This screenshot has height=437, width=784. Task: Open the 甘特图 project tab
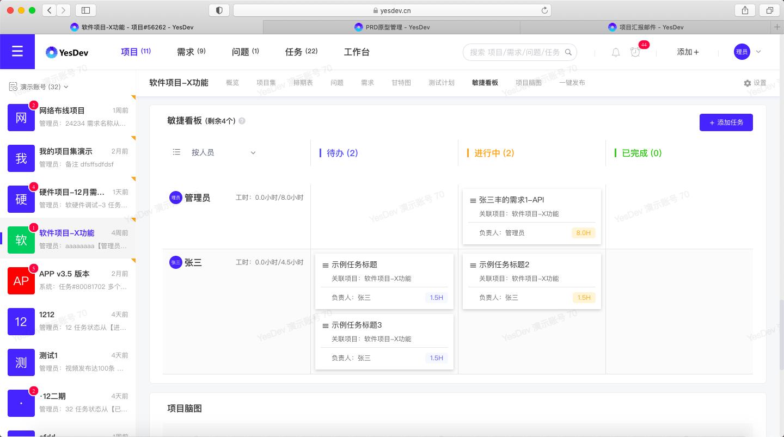coord(401,83)
